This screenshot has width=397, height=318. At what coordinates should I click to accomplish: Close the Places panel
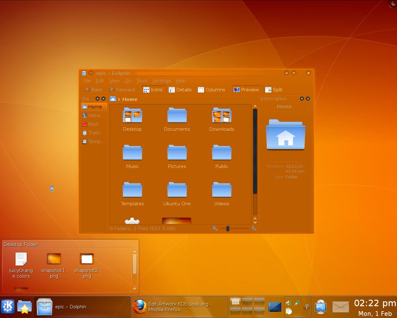point(104,99)
